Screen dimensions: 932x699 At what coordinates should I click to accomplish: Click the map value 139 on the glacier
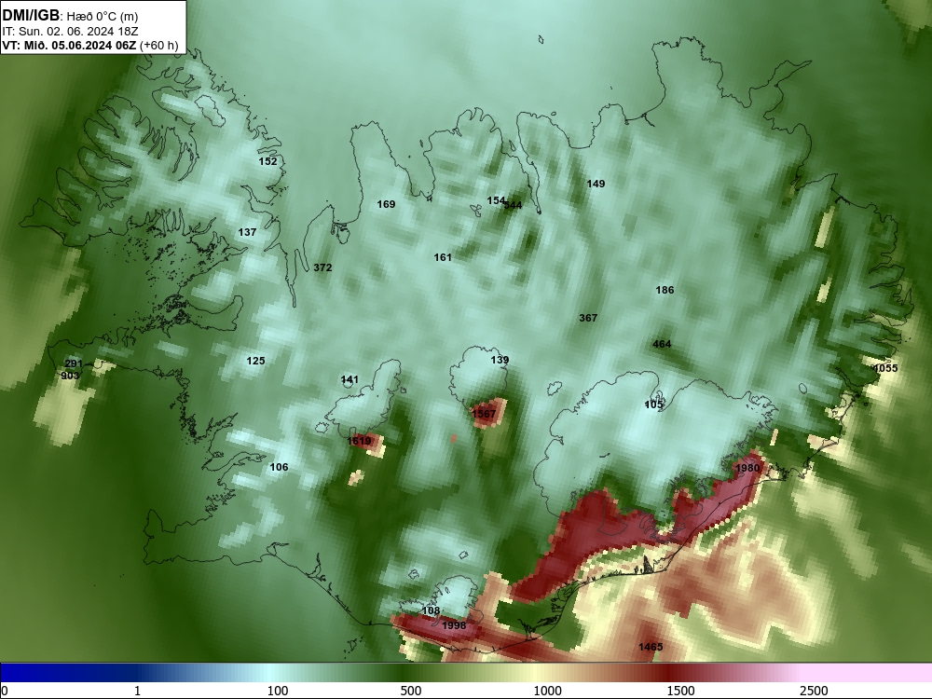pyautogui.click(x=500, y=360)
